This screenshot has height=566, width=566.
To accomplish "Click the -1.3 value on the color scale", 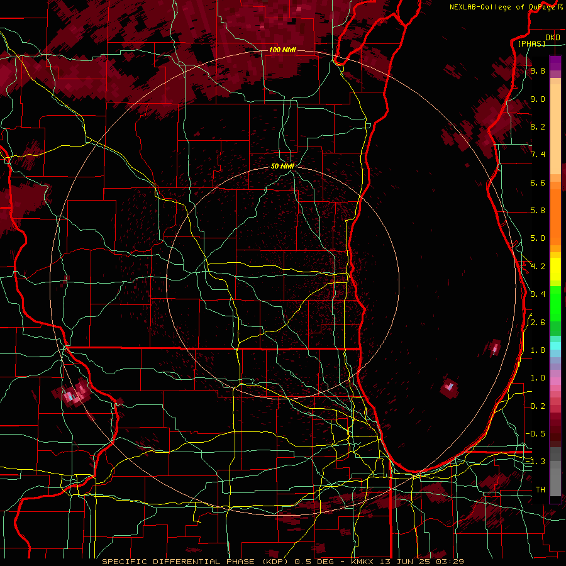I will [x=536, y=462].
